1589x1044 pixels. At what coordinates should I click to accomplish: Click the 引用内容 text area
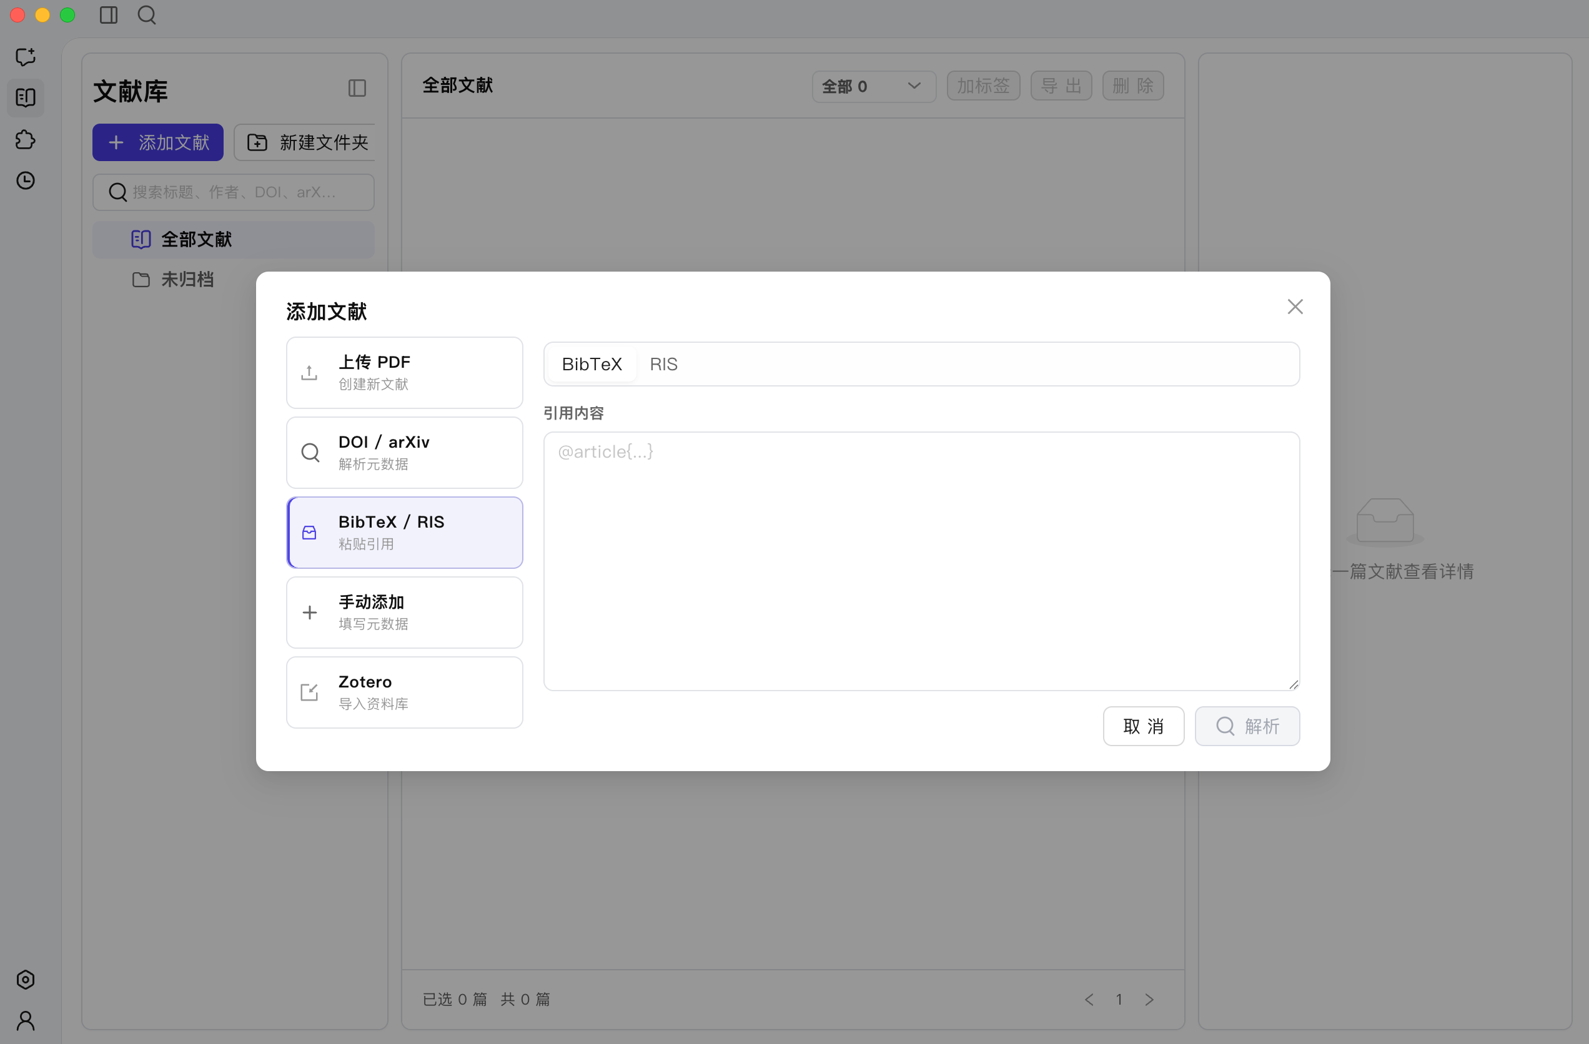(921, 561)
